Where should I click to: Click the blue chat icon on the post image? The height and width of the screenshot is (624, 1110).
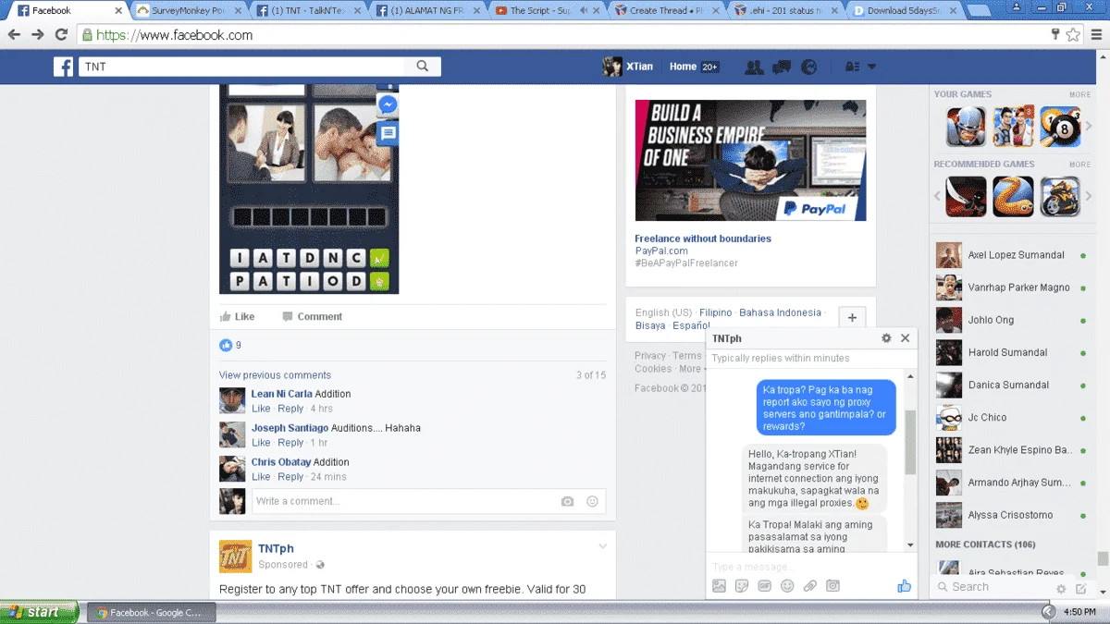388,133
